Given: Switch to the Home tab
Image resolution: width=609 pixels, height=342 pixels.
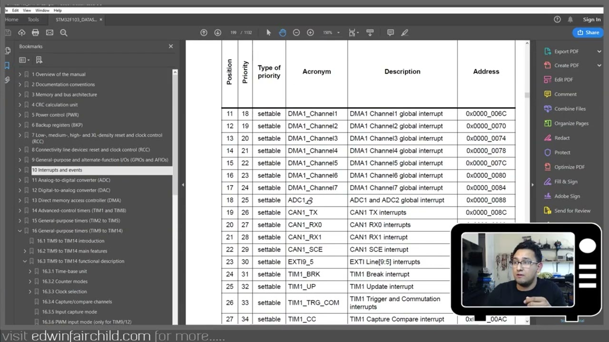Looking at the screenshot, I should click(11, 19).
